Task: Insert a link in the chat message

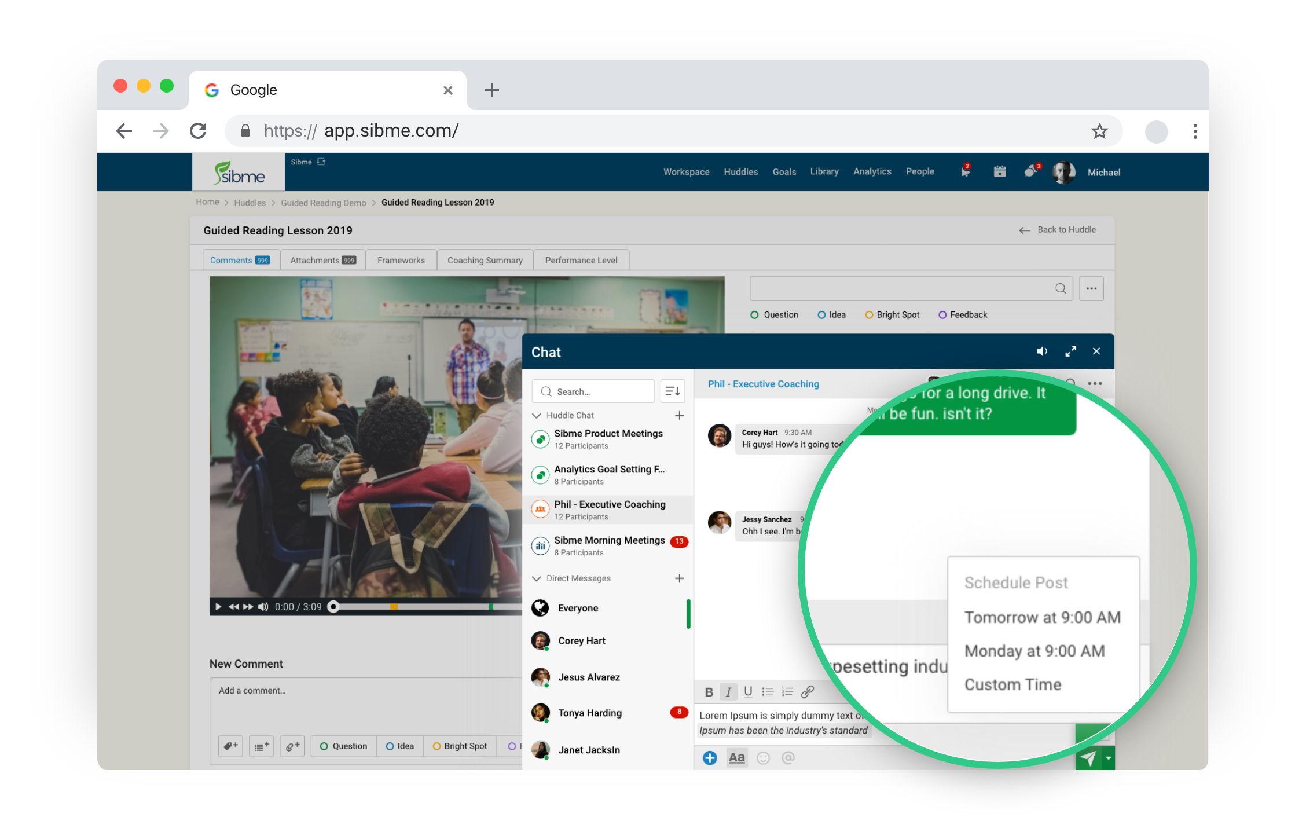Action: (x=808, y=692)
